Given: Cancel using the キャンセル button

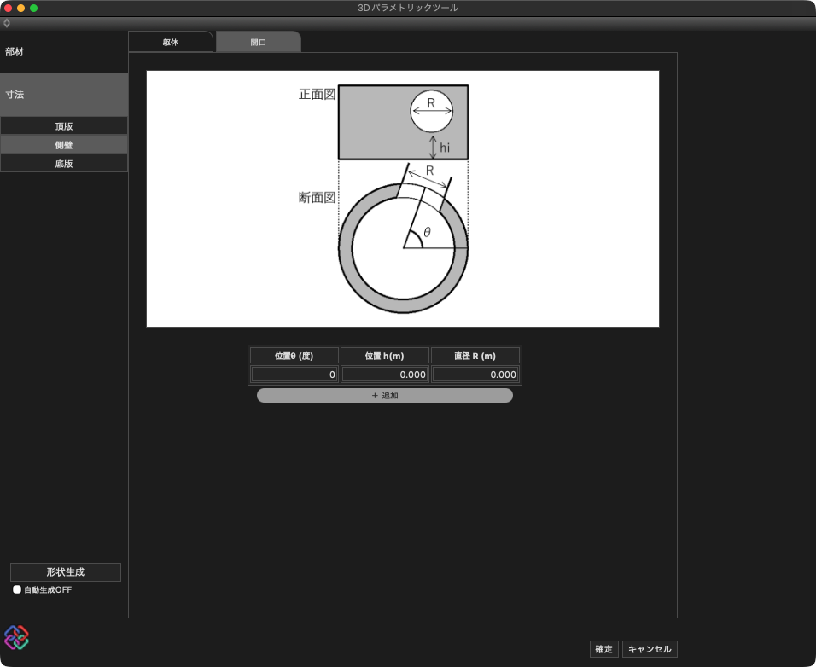Looking at the screenshot, I should (650, 649).
